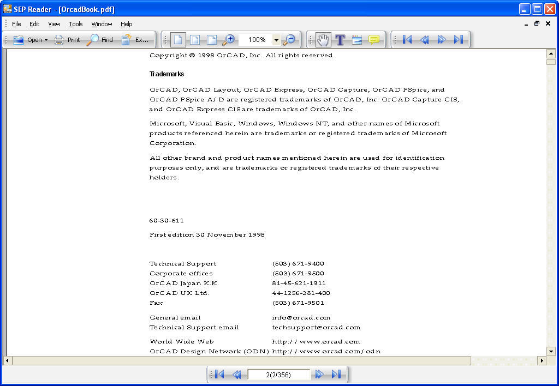The image size is (559, 386).
Task: Click the page number field 2(2/356)
Action: click(x=278, y=375)
